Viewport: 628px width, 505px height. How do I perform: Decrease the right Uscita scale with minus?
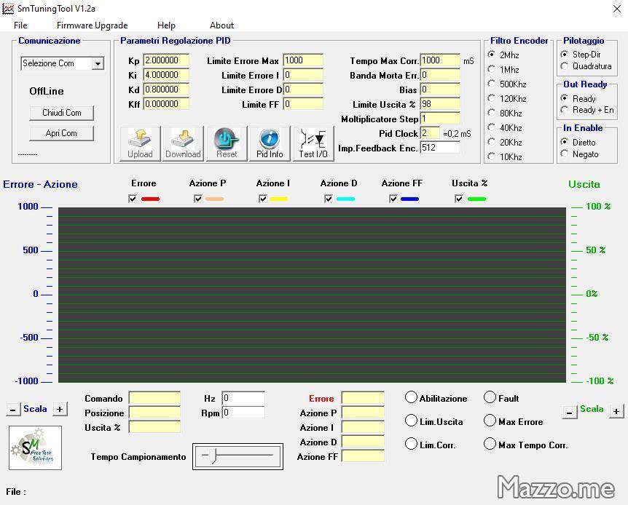pyautogui.click(x=570, y=412)
